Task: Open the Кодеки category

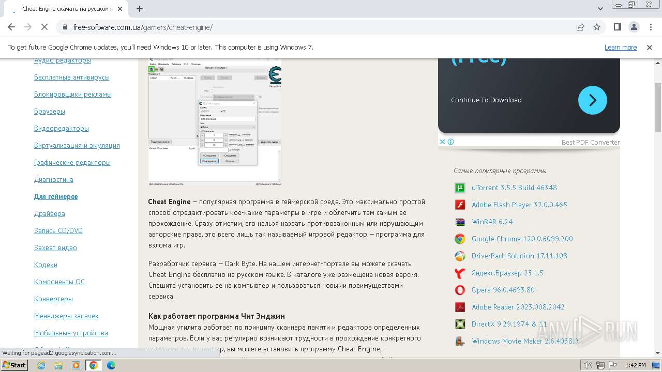Action: tap(46, 265)
